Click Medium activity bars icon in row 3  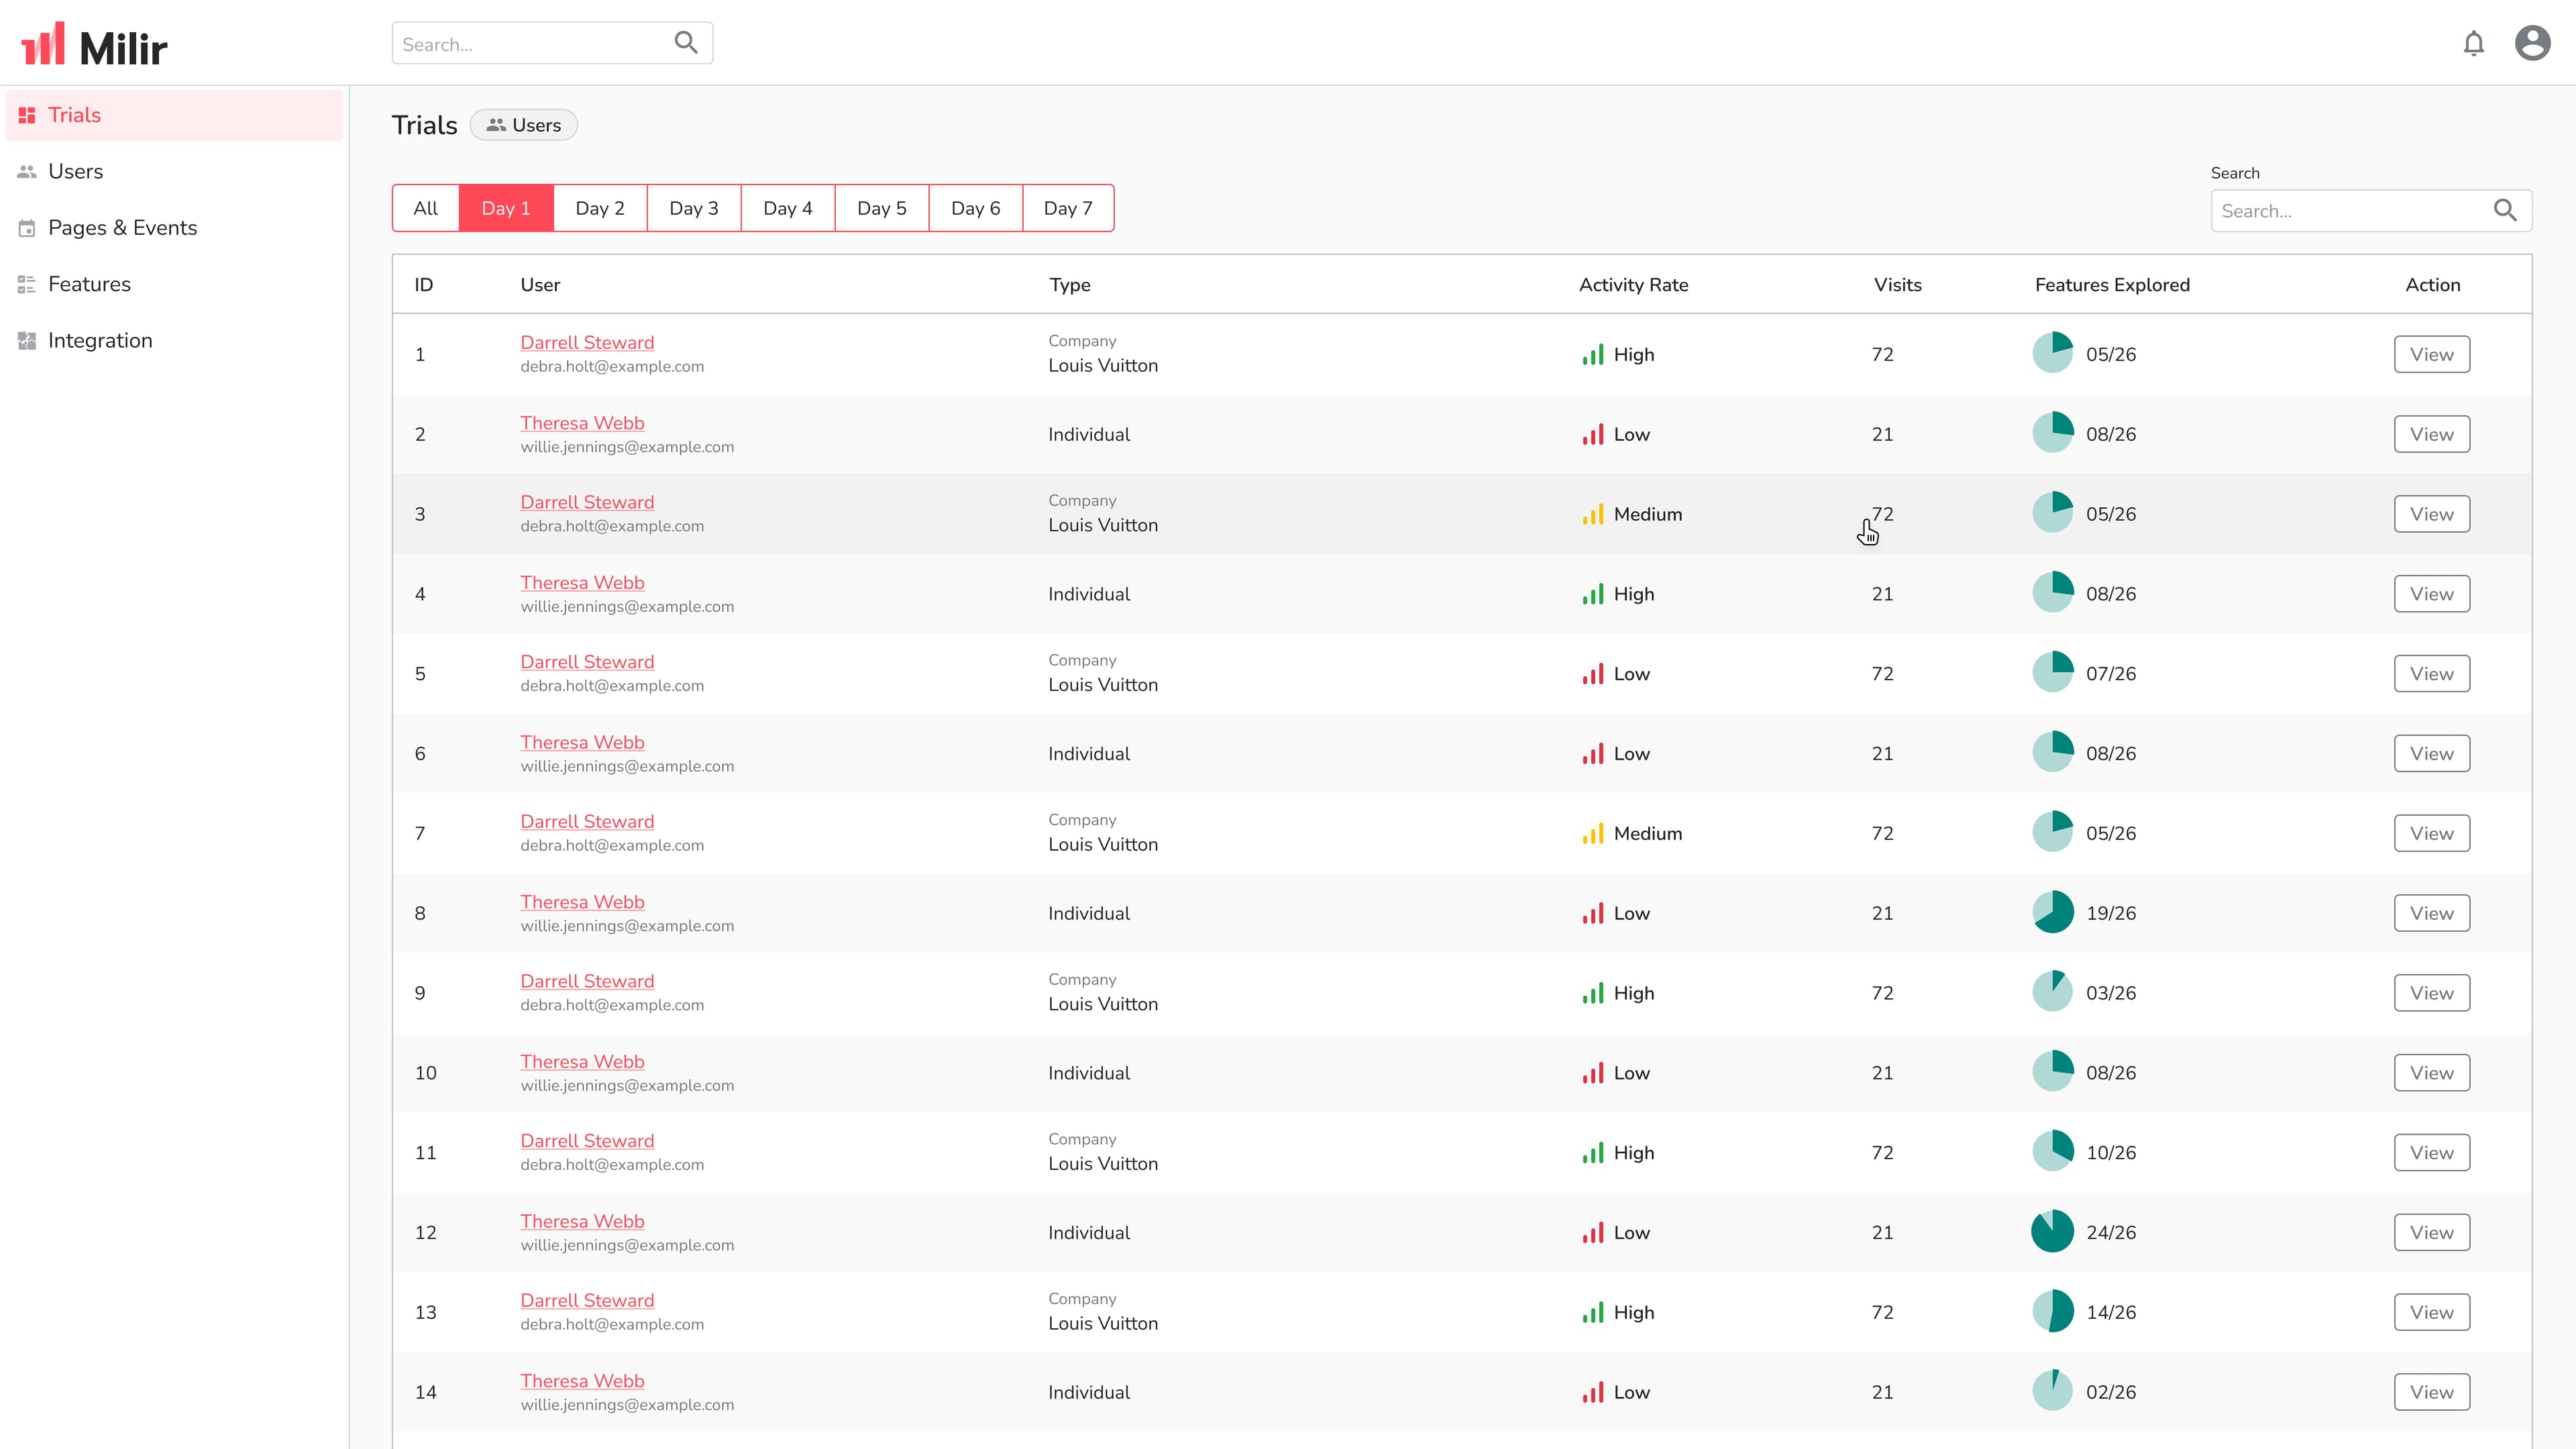click(x=1592, y=514)
